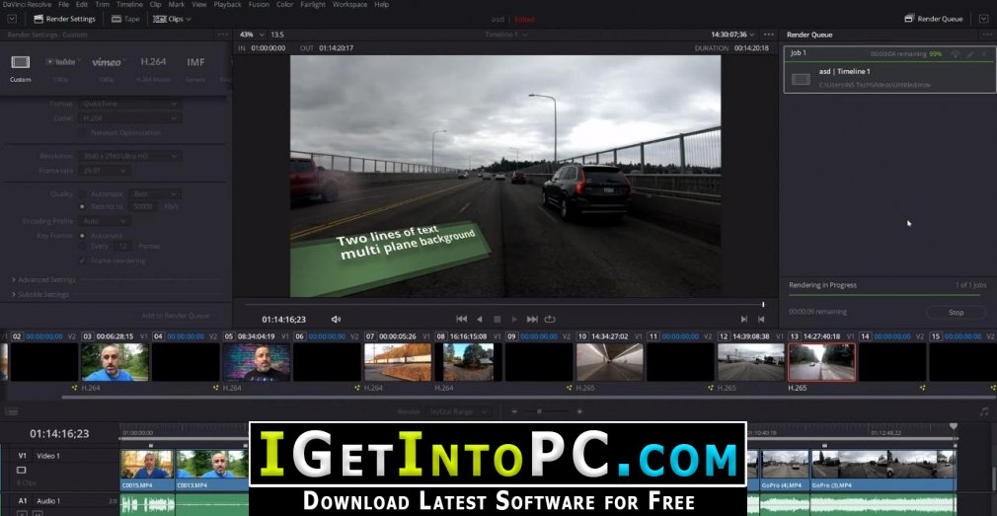
Task: Select Restrict to quality radio button
Action: point(83,206)
